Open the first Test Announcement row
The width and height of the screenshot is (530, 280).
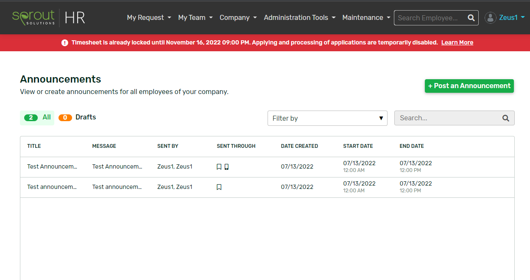[x=52, y=167]
